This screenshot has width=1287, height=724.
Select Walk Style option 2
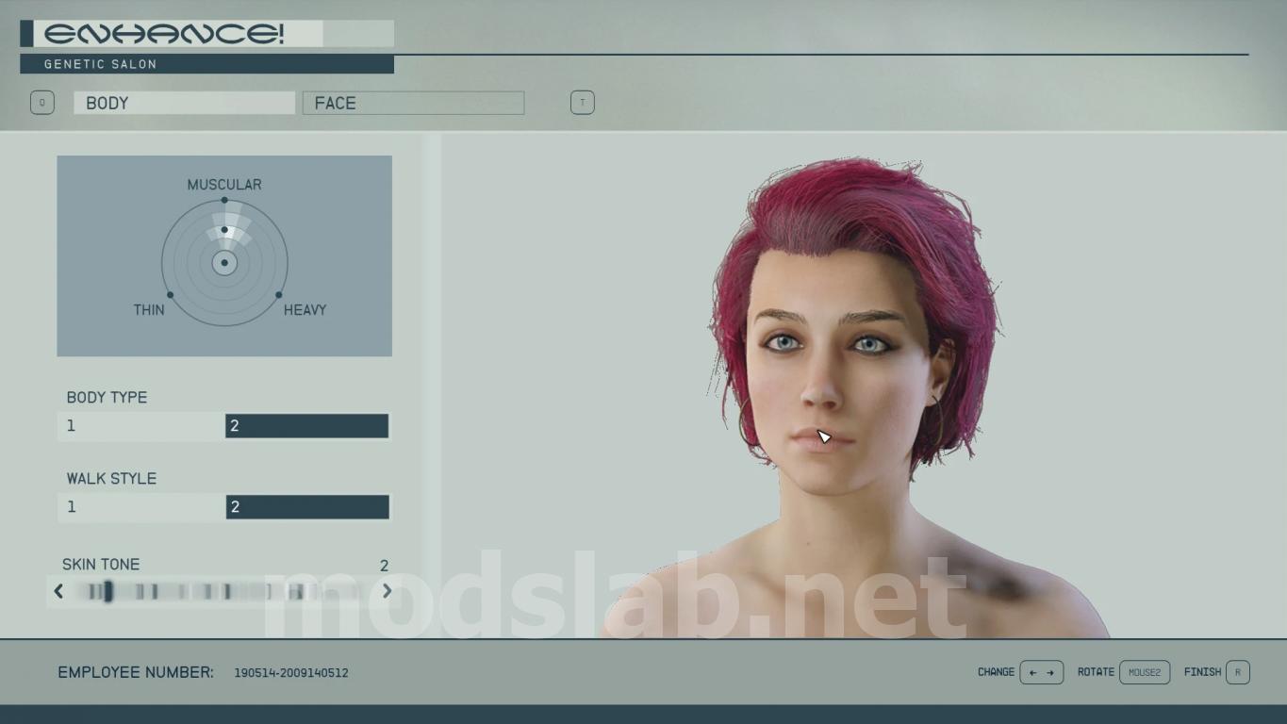[307, 507]
